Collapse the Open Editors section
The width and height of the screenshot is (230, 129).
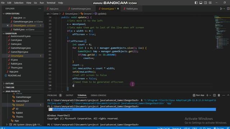(13, 14)
